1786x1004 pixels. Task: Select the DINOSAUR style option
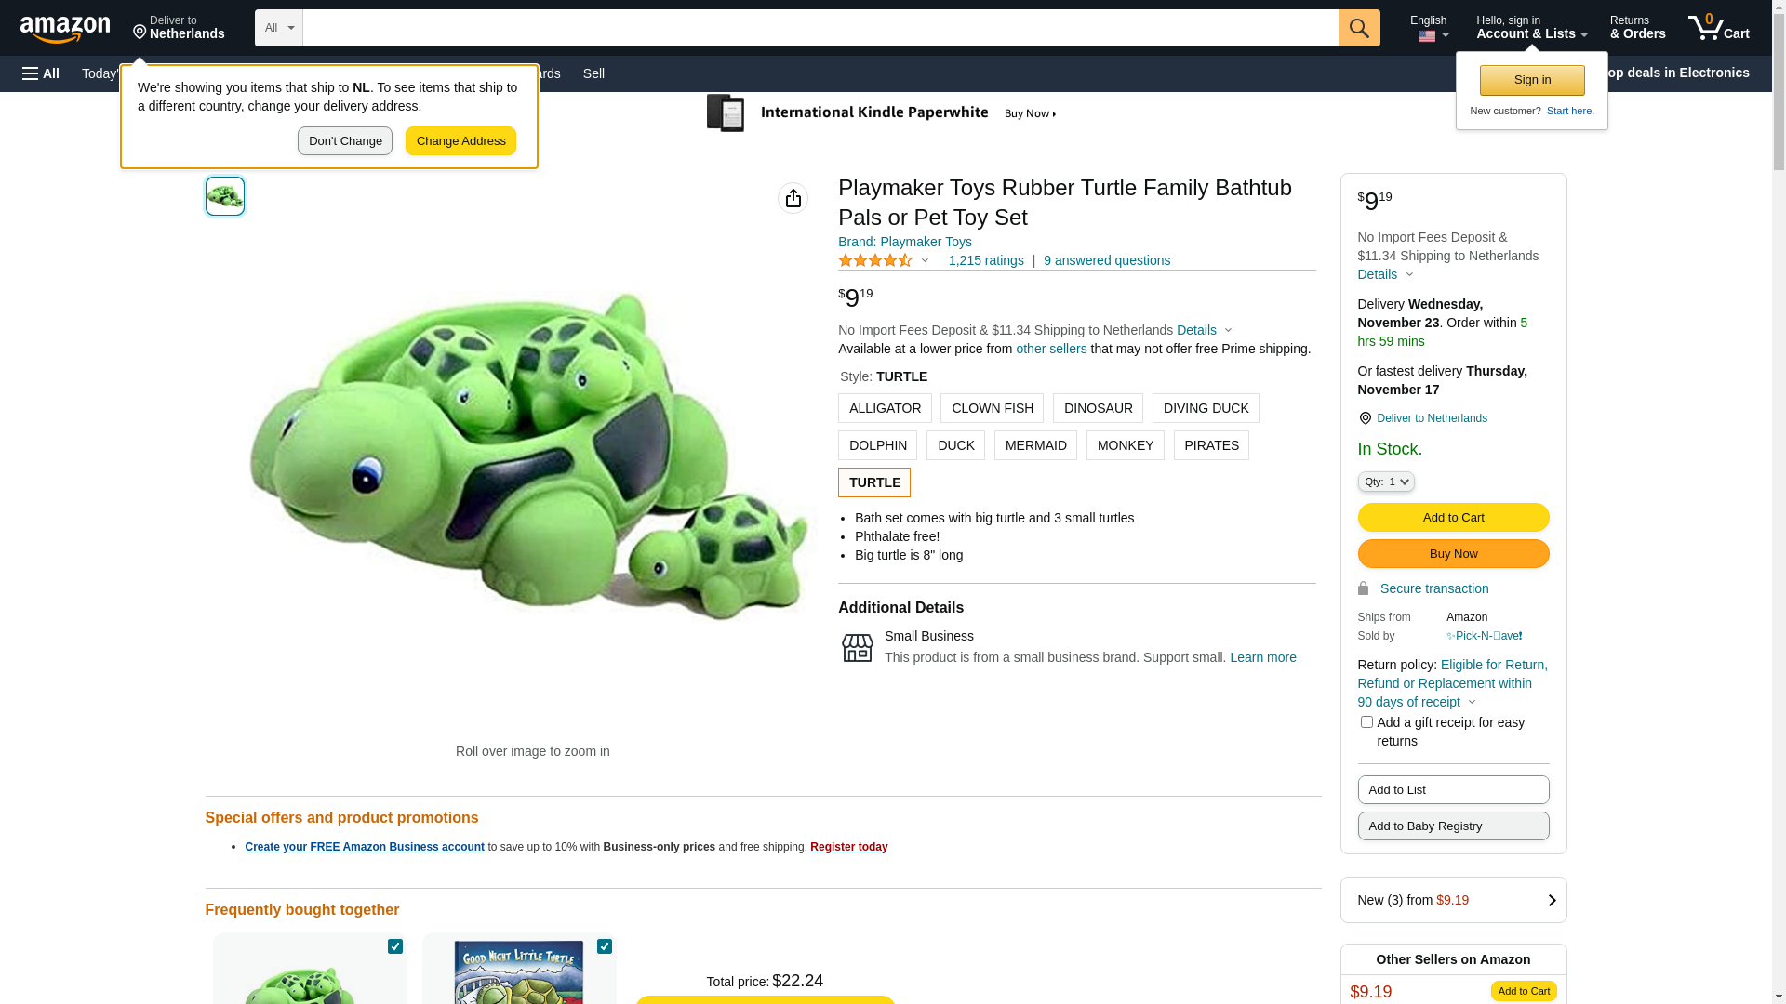1098,408
